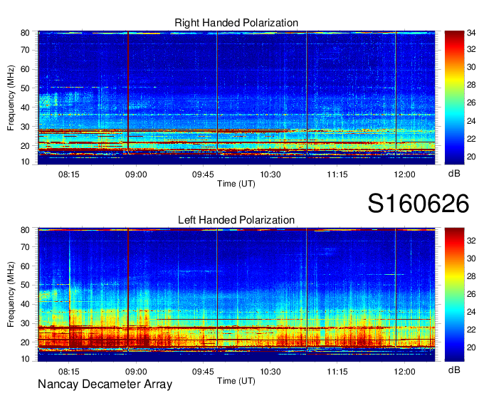Click the 10:30 time tick under Left Handed plot

tap(270, 372)
